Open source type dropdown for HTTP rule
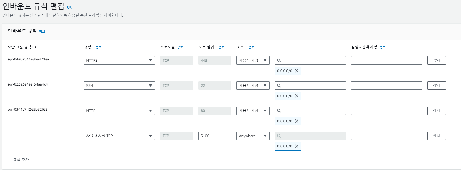The image size is (461, 170). [x=253, y=111]
